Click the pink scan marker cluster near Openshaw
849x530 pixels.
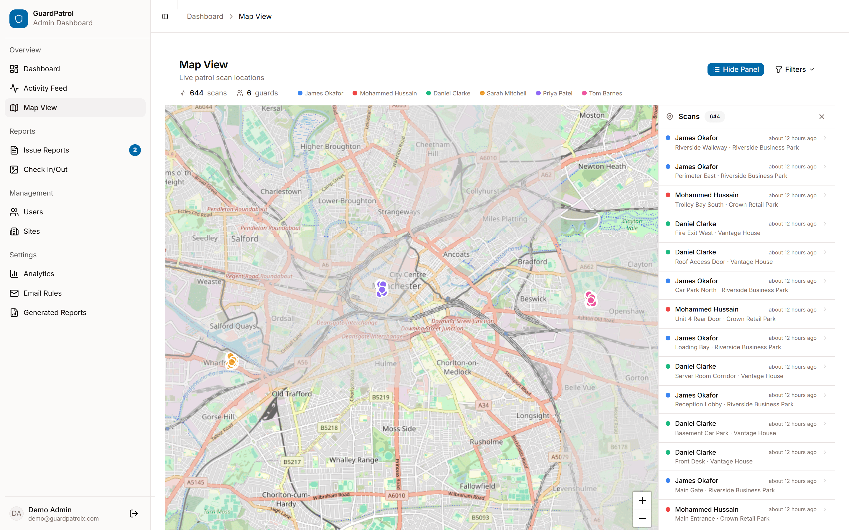click(590, 299)
